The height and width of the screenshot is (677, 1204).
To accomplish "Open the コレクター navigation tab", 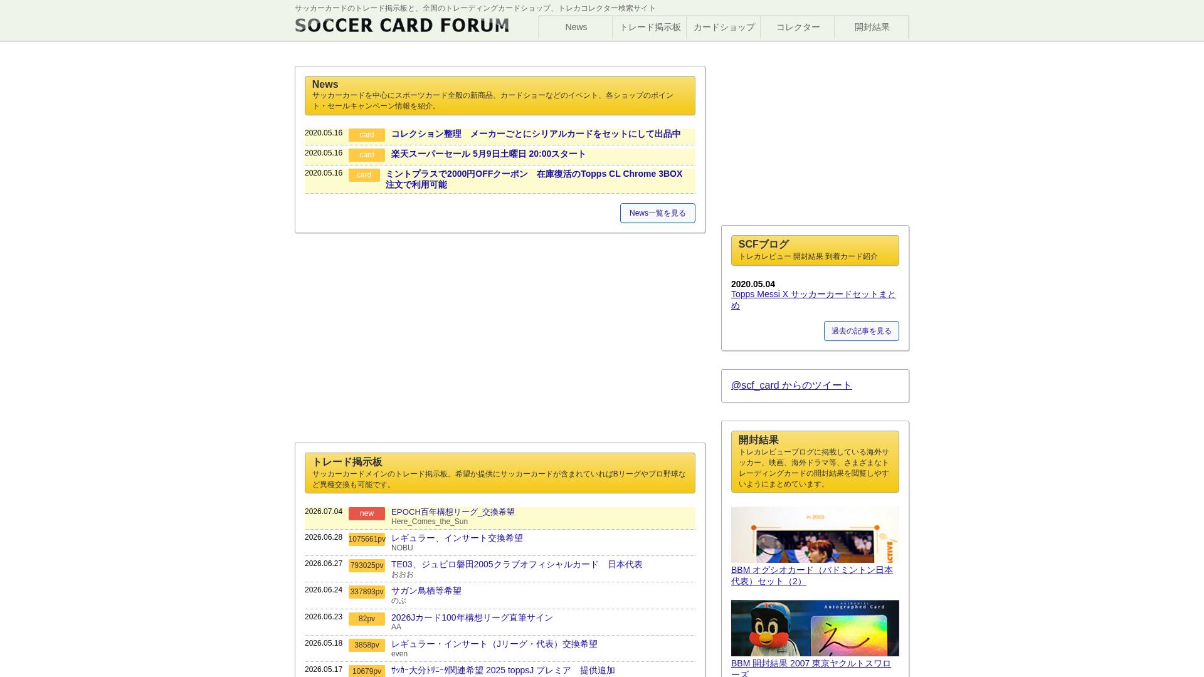I will pos(798,27).
